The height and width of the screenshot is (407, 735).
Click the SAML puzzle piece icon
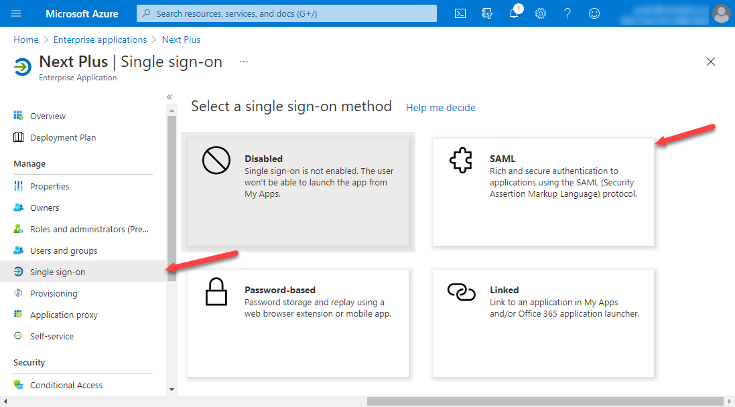coord(461,160)
